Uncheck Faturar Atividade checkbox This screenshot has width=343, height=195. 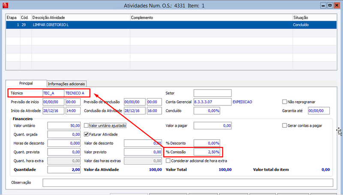[x=86, y=134]
